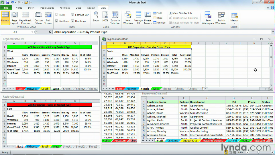Image resolution: width=275 pixels, height=155 pixels.
Task: Expand the formula bar
Action: [273, 32]
